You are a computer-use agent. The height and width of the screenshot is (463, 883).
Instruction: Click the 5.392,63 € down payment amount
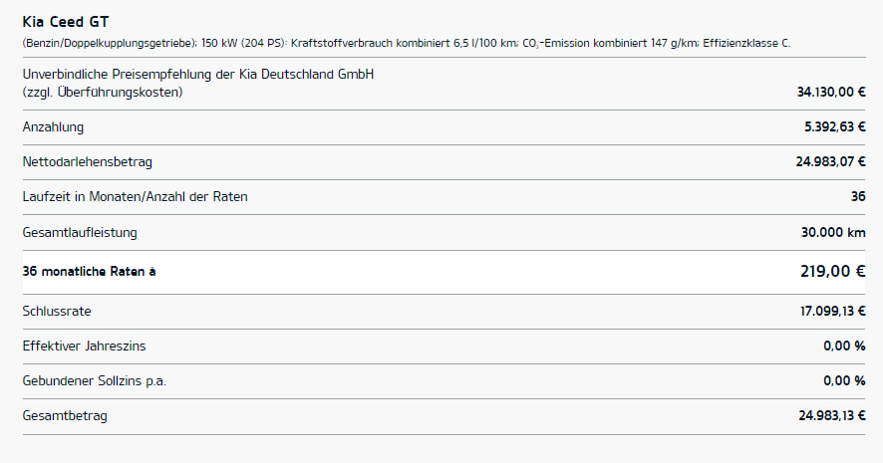tap(834, 127)
